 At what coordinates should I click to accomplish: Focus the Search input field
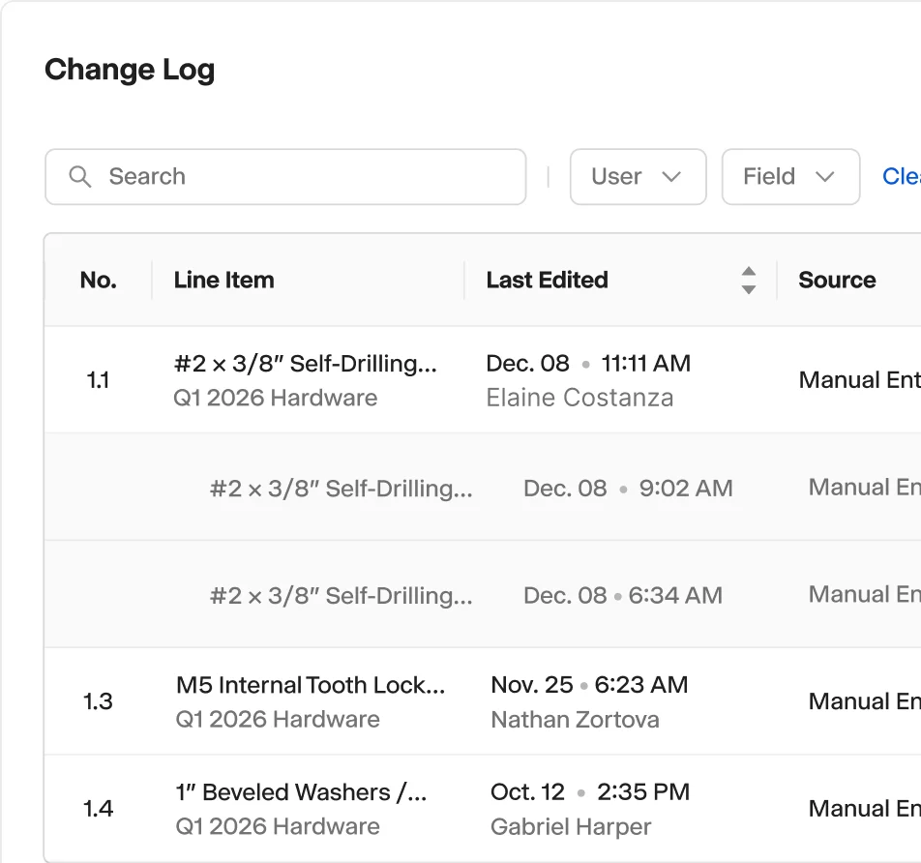point(285,177)
